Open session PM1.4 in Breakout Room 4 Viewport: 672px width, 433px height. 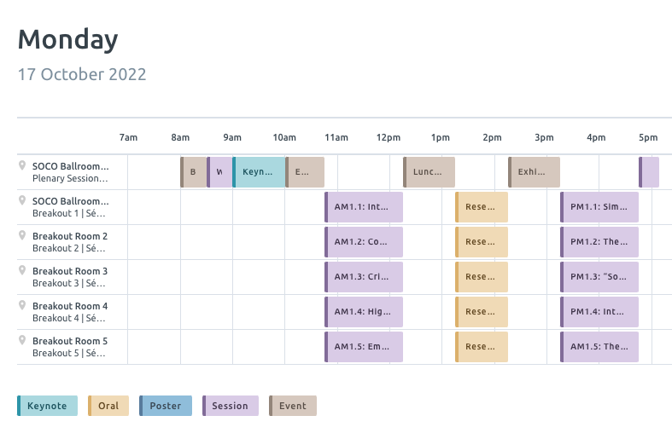point(599,312)
